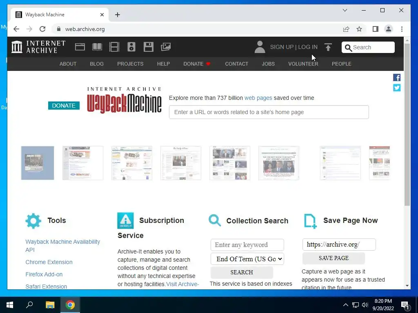
Task: Open Chrome side panel
Action: click(x=376, y=29)
